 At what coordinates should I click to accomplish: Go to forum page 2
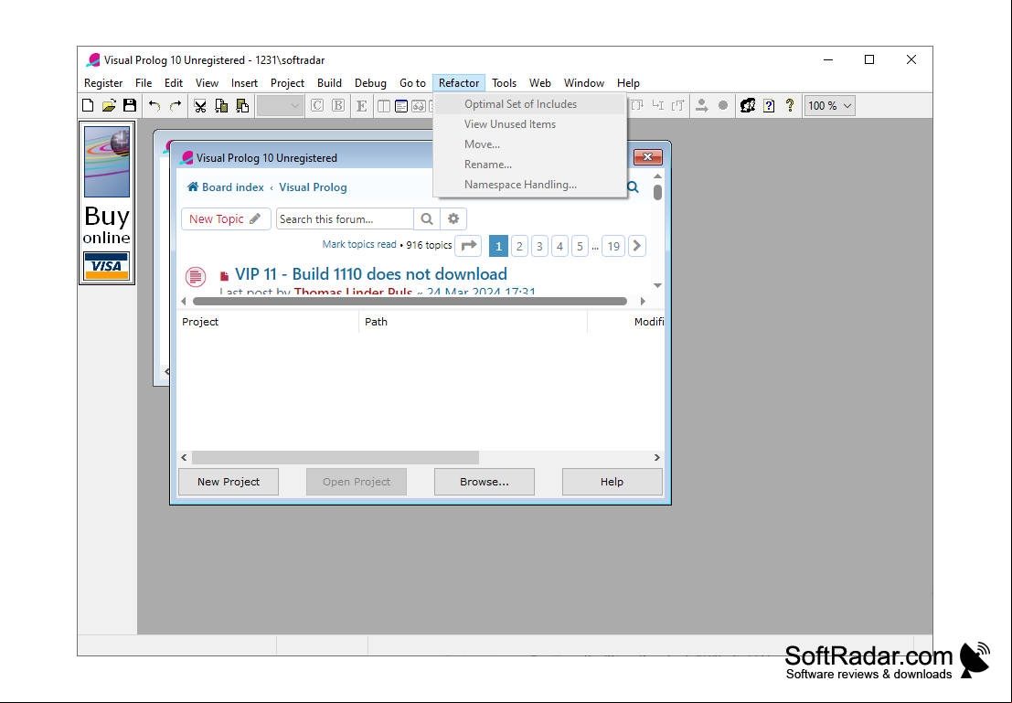click(519, 246)
